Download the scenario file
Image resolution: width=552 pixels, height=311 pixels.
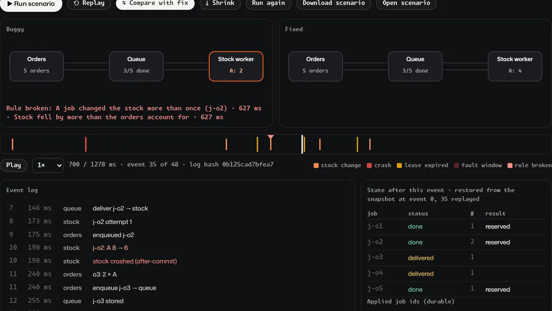pos(334,3)
